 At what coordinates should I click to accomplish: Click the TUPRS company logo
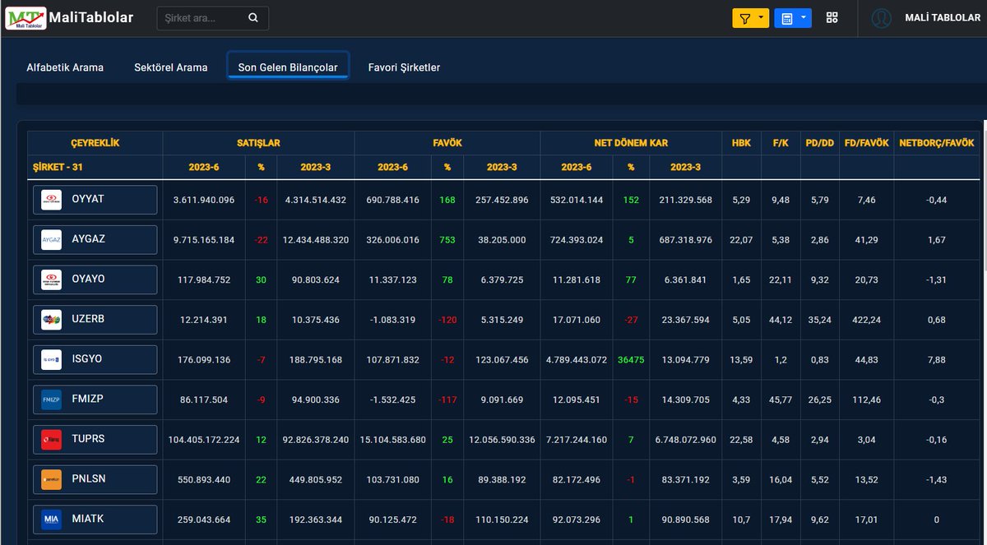click(x=51, y=439)
